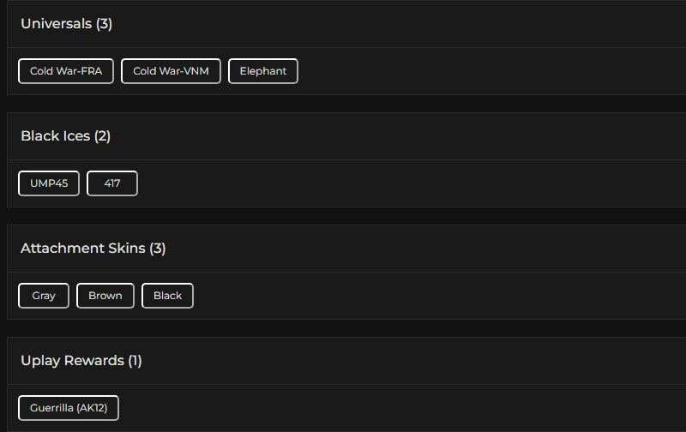
Task: Click the Black Ices count (2)
Action: pyautogui.click(x=102, y=136)
